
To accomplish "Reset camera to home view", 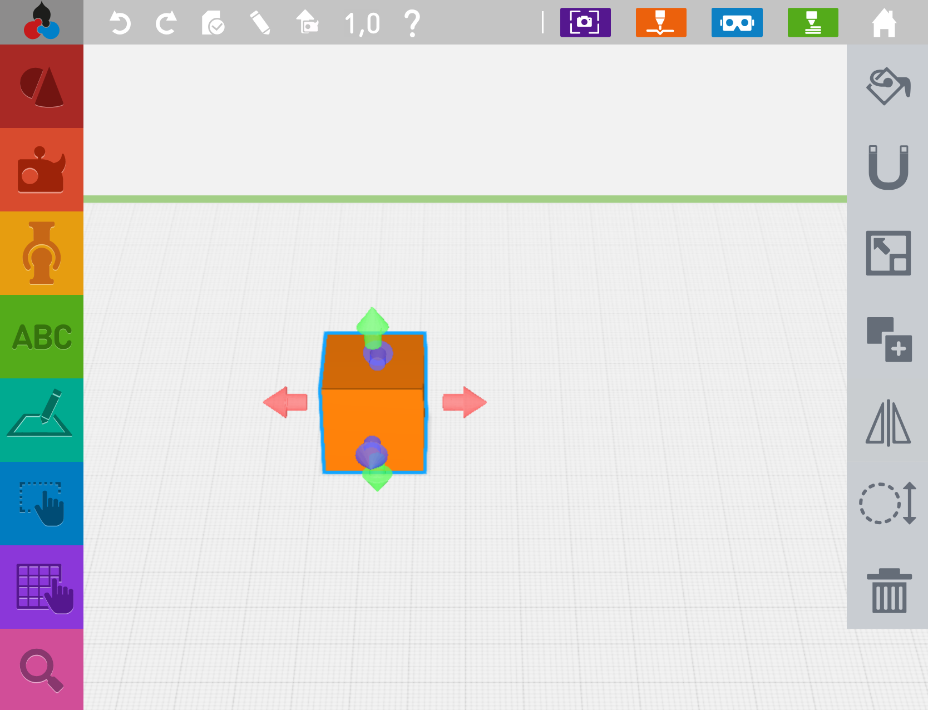I will [x=307, y=22].
